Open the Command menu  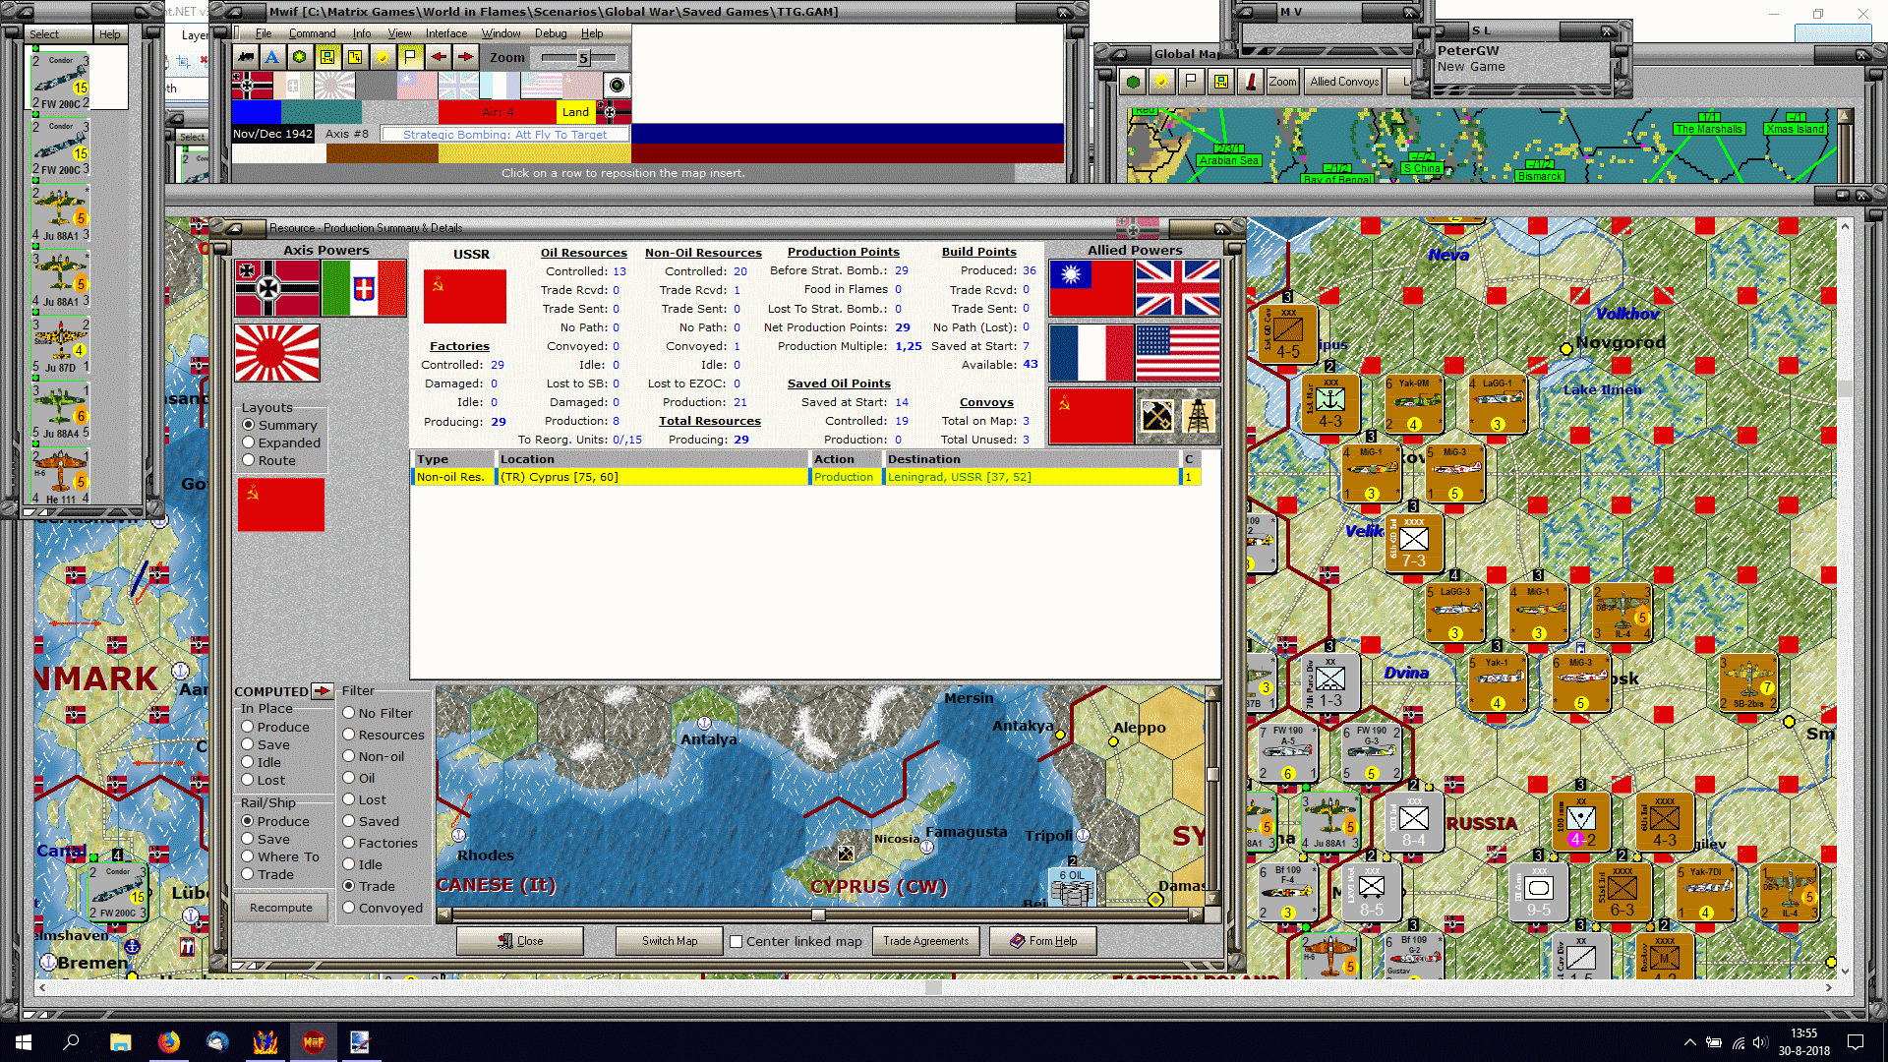(x=312, y=33)
